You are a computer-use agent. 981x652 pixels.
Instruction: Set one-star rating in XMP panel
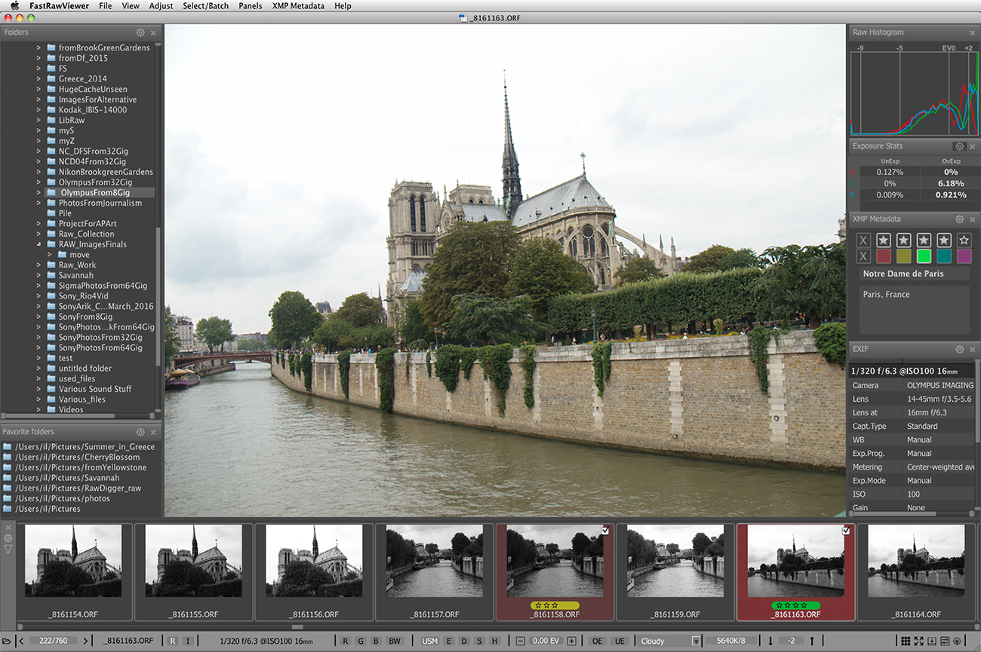tap(884, 240)
